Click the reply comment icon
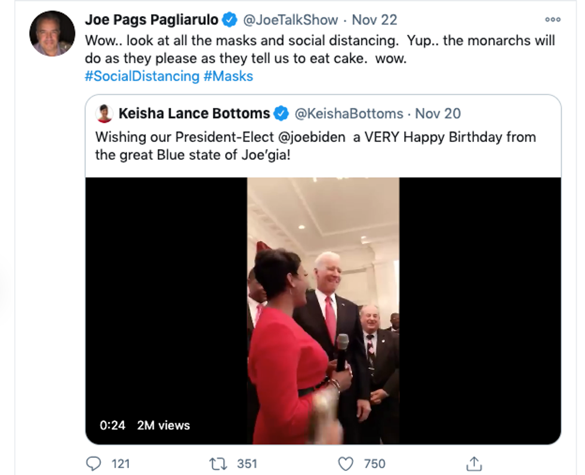 [x=93, y=464]
